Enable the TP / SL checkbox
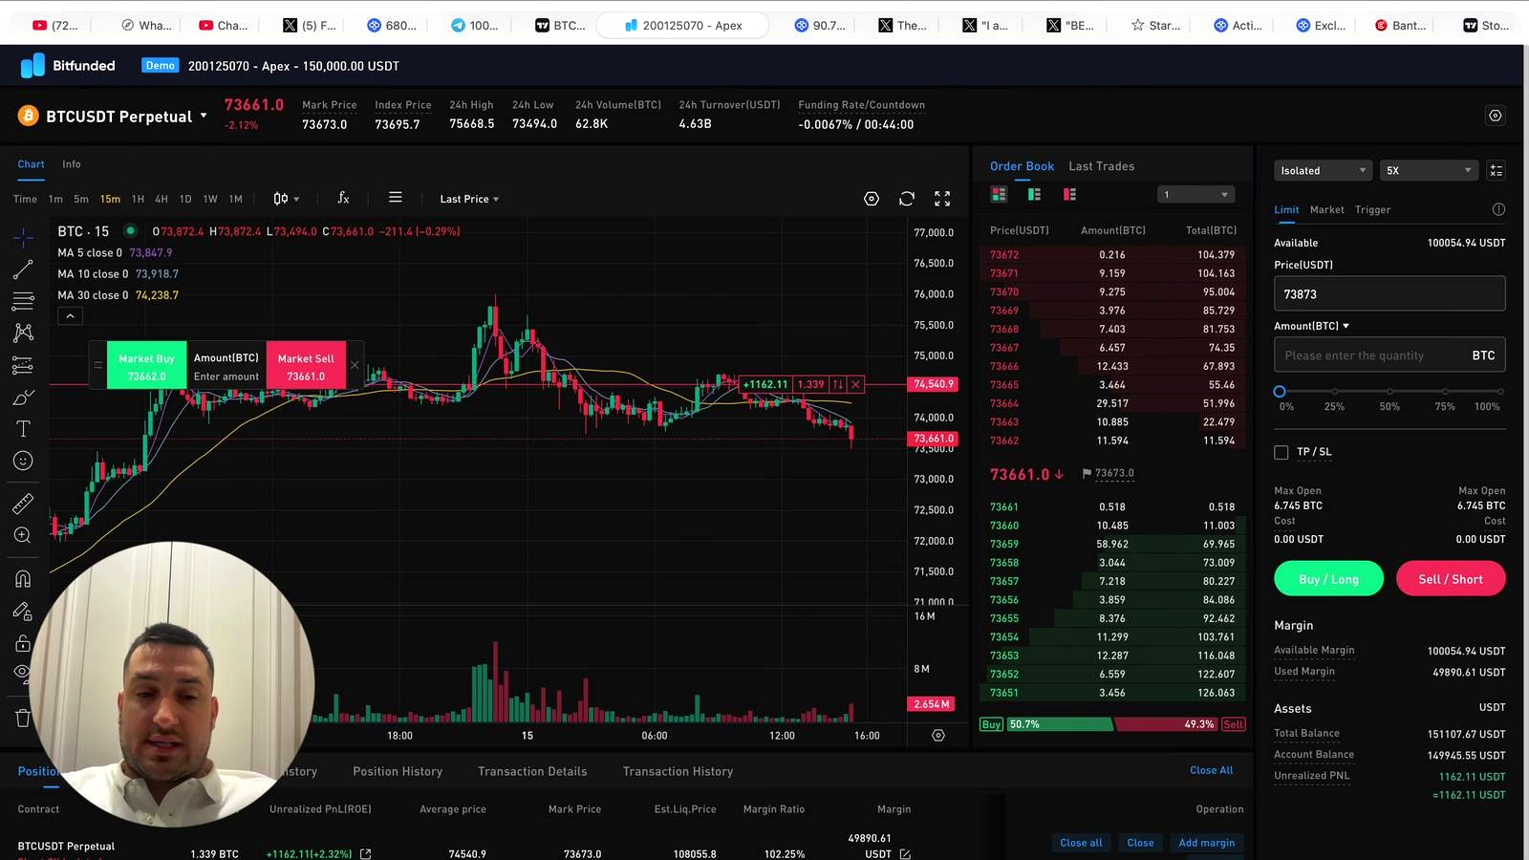The image size is (1529, 860). (x=1281, y=452)
